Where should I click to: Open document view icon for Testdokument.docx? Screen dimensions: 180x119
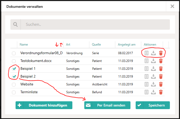coord(146,61)
